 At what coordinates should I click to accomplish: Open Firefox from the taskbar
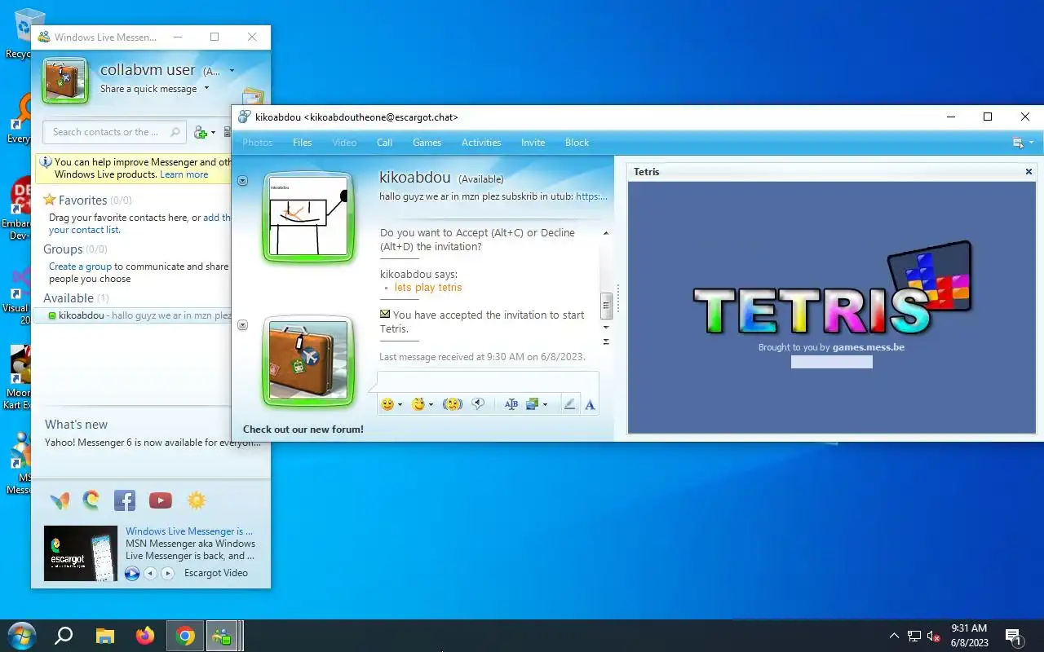pyautogui.click(x=145, y=636)
